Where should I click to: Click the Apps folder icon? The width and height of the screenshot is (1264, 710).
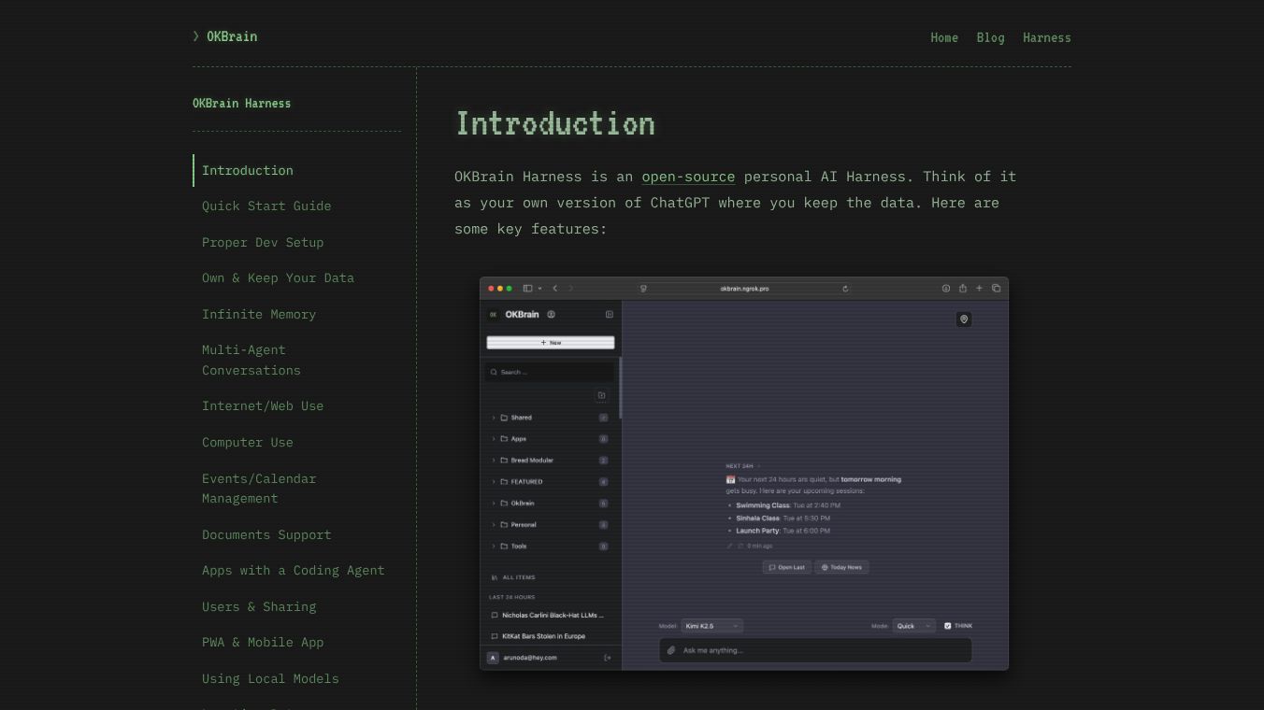pos(504,439)
